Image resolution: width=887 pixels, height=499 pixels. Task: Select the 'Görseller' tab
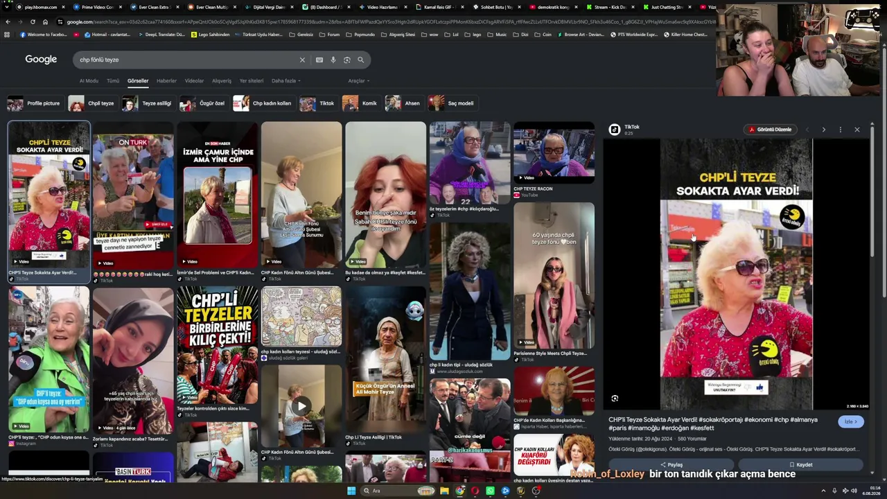click(138, 81)
